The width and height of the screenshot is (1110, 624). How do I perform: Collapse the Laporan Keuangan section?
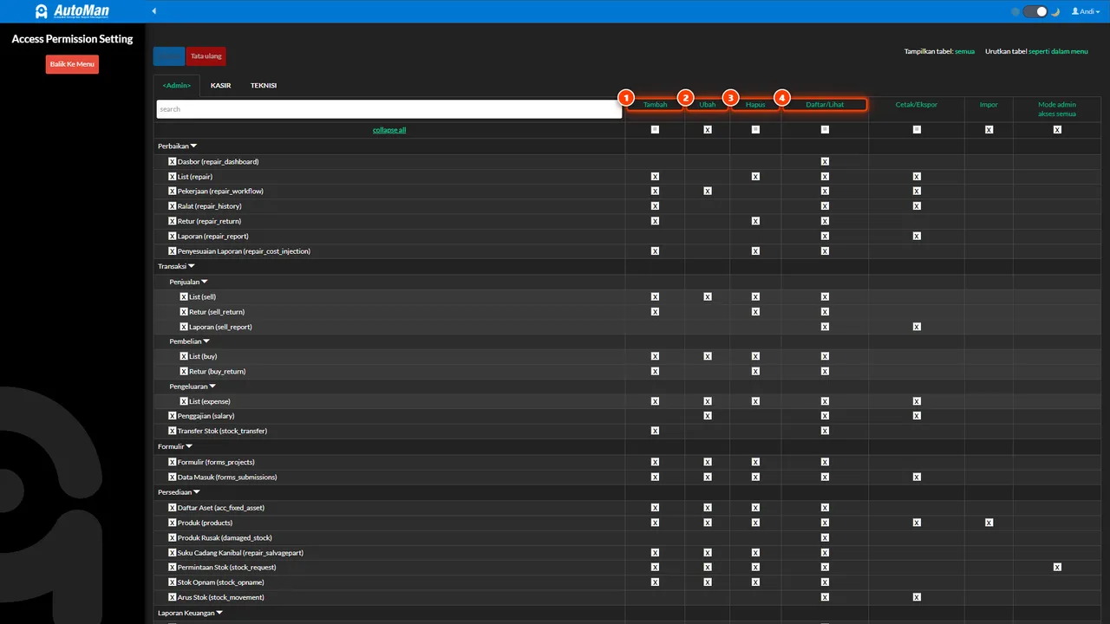(x=191, y=613)
